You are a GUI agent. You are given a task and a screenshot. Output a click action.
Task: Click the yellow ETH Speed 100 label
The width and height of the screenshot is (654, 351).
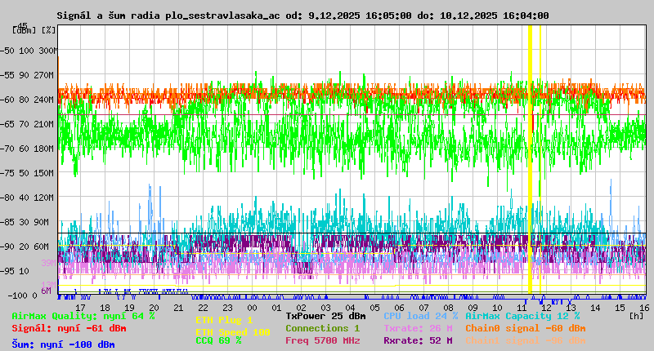[x=233, y=332]
